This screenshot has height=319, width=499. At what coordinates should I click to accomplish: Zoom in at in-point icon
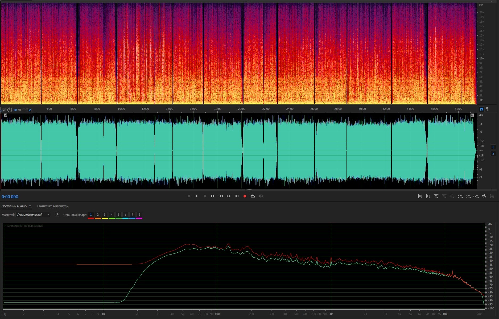(x=460, y=196)
